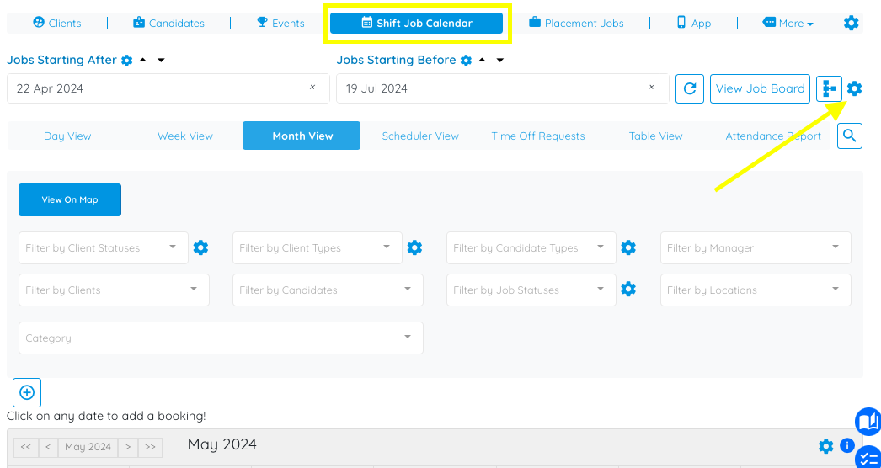
Task: Click the May 2024 calendar button
Action: 88,447
